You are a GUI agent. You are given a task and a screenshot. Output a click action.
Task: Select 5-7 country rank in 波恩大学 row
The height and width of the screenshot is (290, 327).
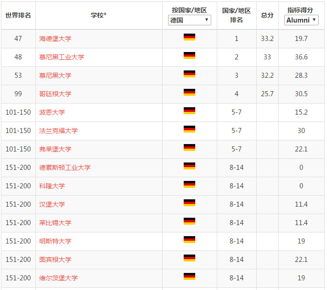pyautogui.click(x=237, y=112)
